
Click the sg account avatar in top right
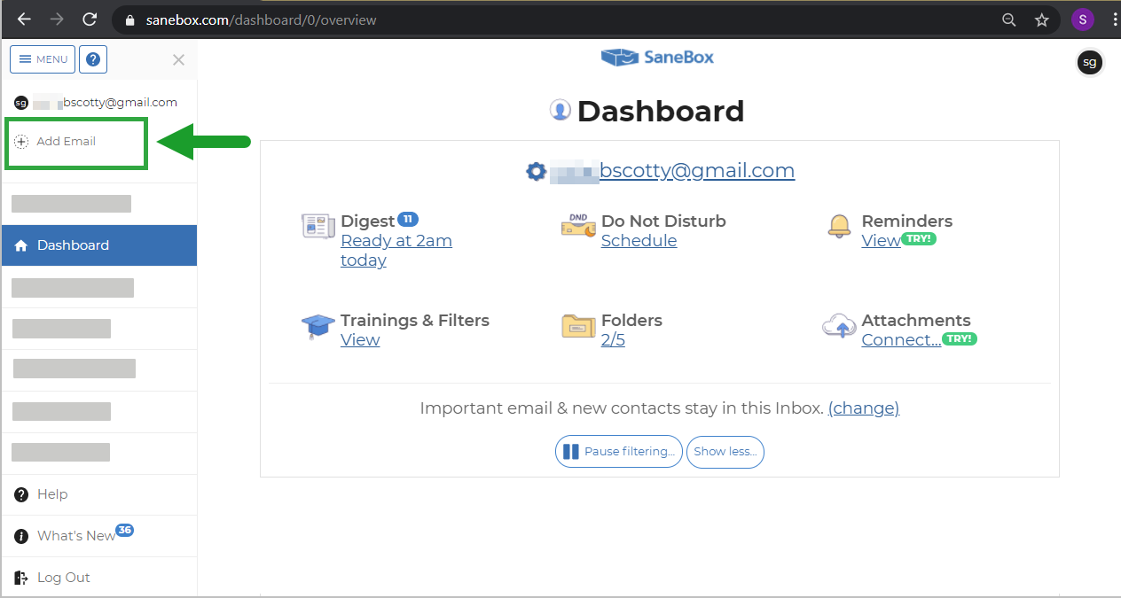tap(1090, 62)
